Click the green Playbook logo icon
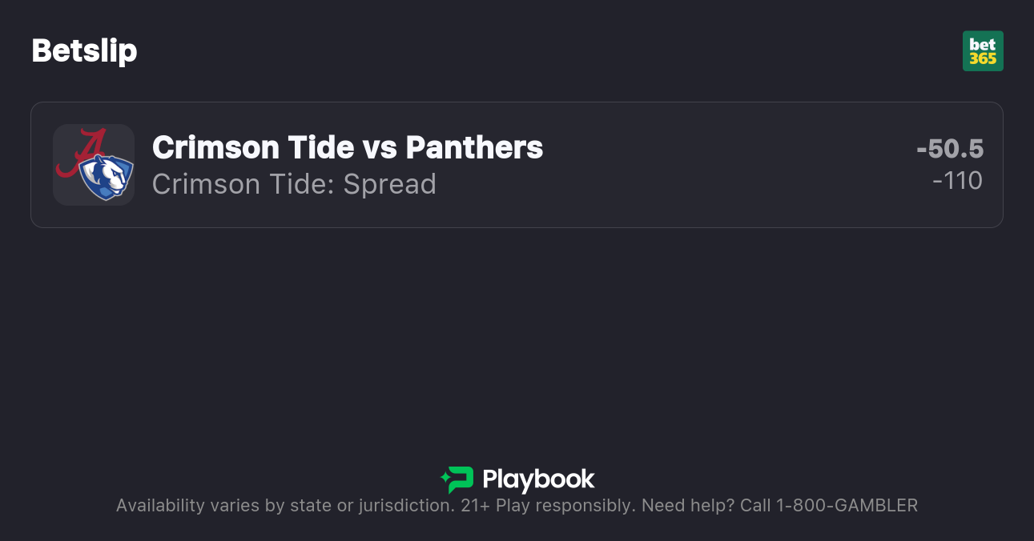The width and height of the screenshot is (1034, 541). pos(457,479)
